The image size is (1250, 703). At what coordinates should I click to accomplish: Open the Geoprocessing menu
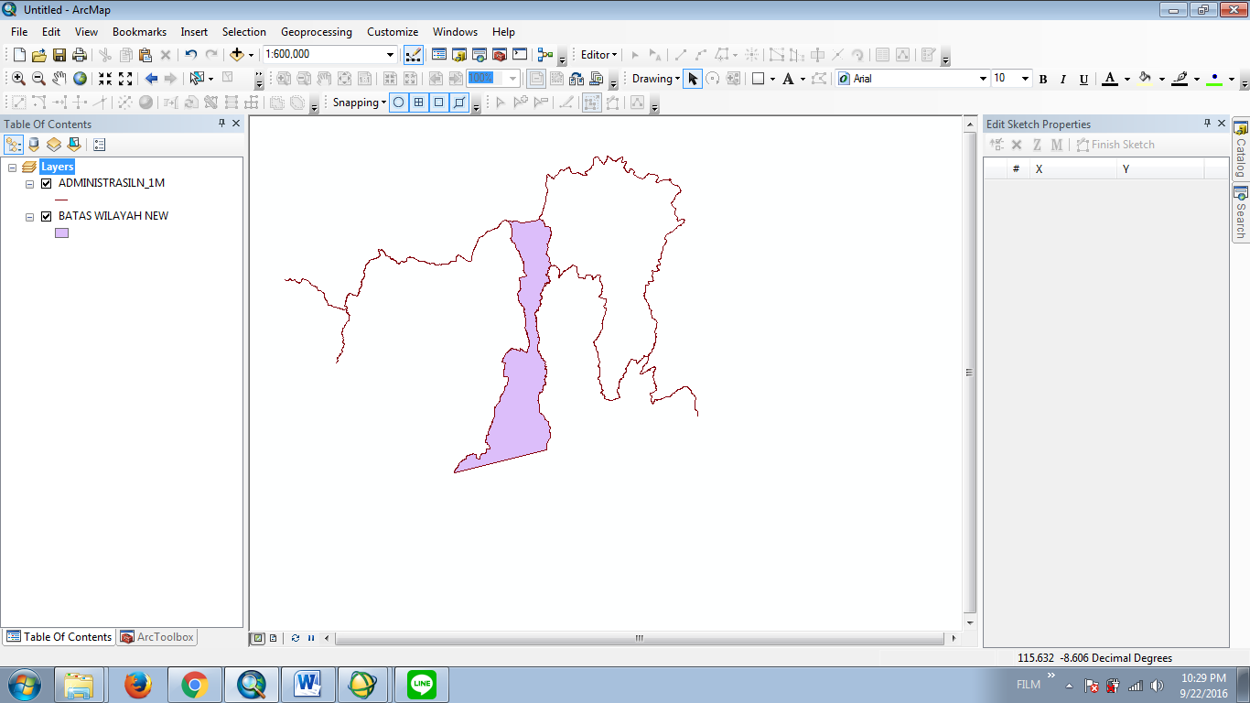pyautogui.click(x=317, y=32)
